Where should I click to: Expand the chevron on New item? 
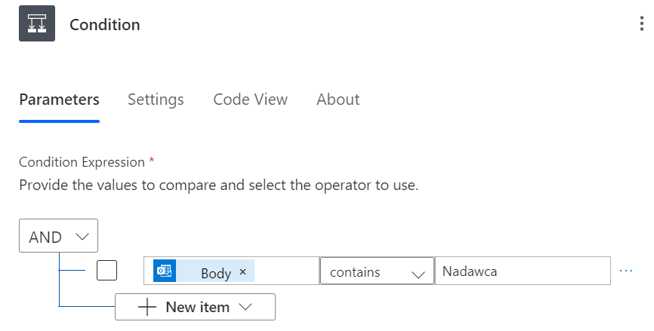click(244, 307)
